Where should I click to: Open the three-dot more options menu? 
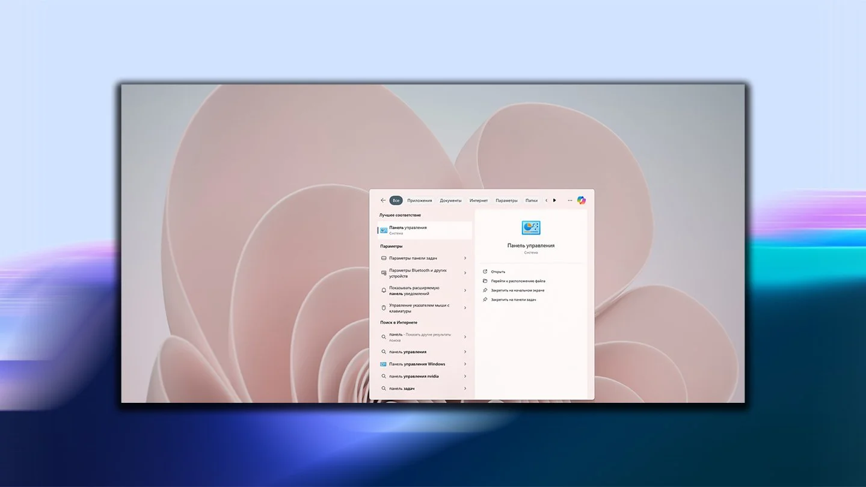570,200
